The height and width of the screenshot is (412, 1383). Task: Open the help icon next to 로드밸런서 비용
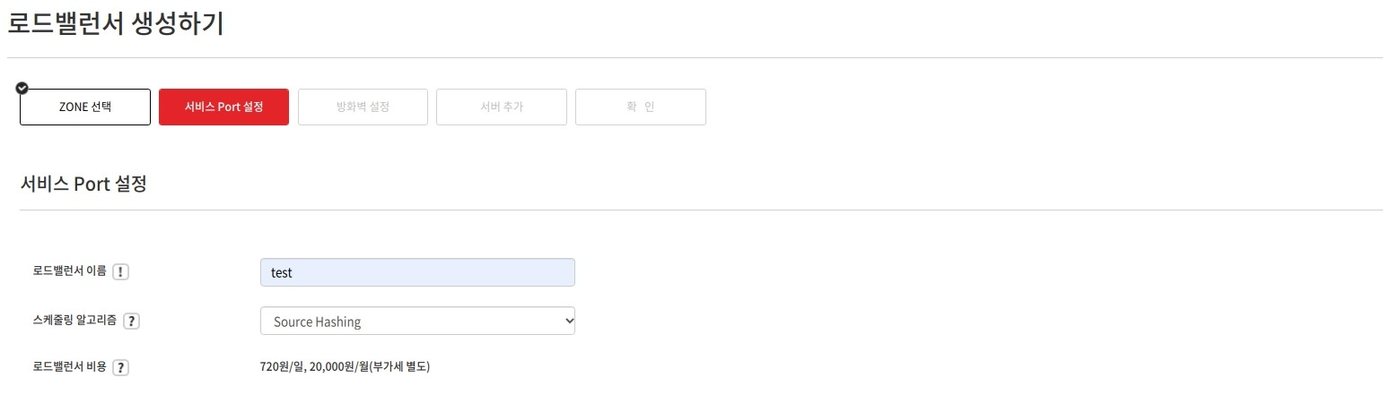pos(121,367)
